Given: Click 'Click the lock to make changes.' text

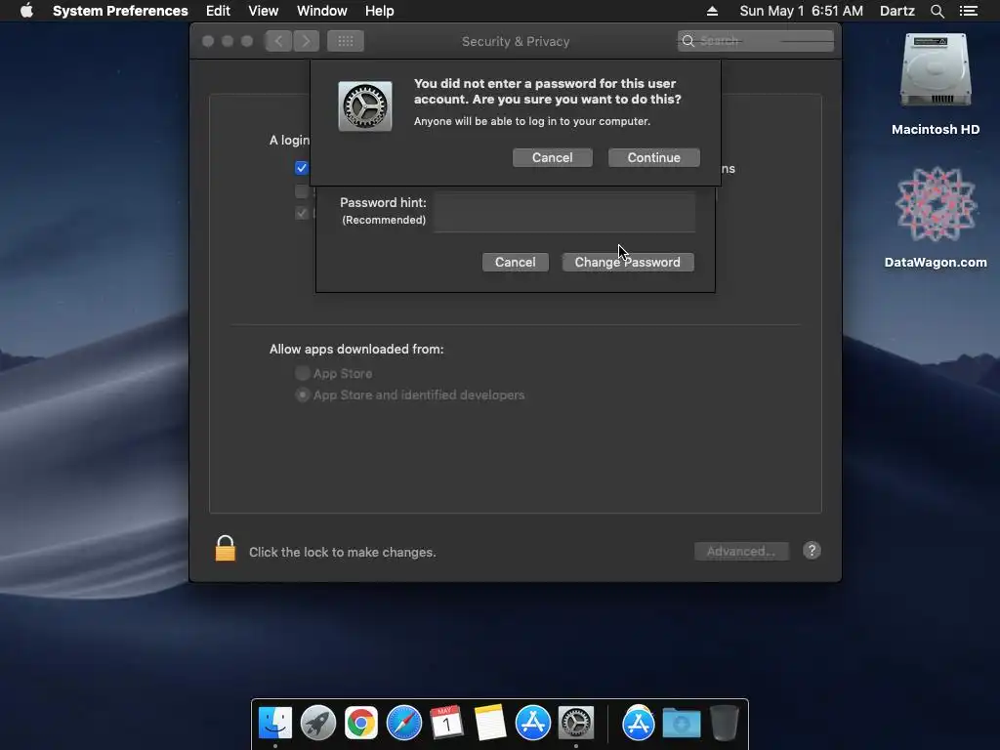Looking at the screenshot, I should click(343, 553).
